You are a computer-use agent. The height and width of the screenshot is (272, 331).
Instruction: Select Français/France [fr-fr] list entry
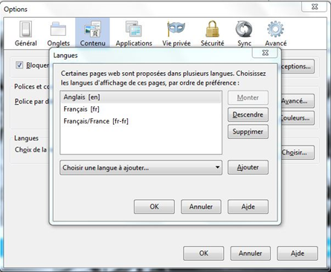point(141,121)
